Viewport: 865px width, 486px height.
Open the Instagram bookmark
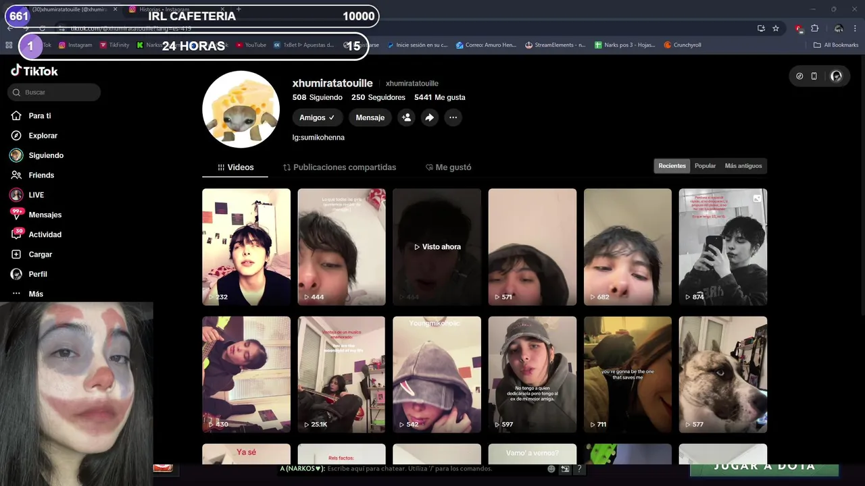point(76,45)
